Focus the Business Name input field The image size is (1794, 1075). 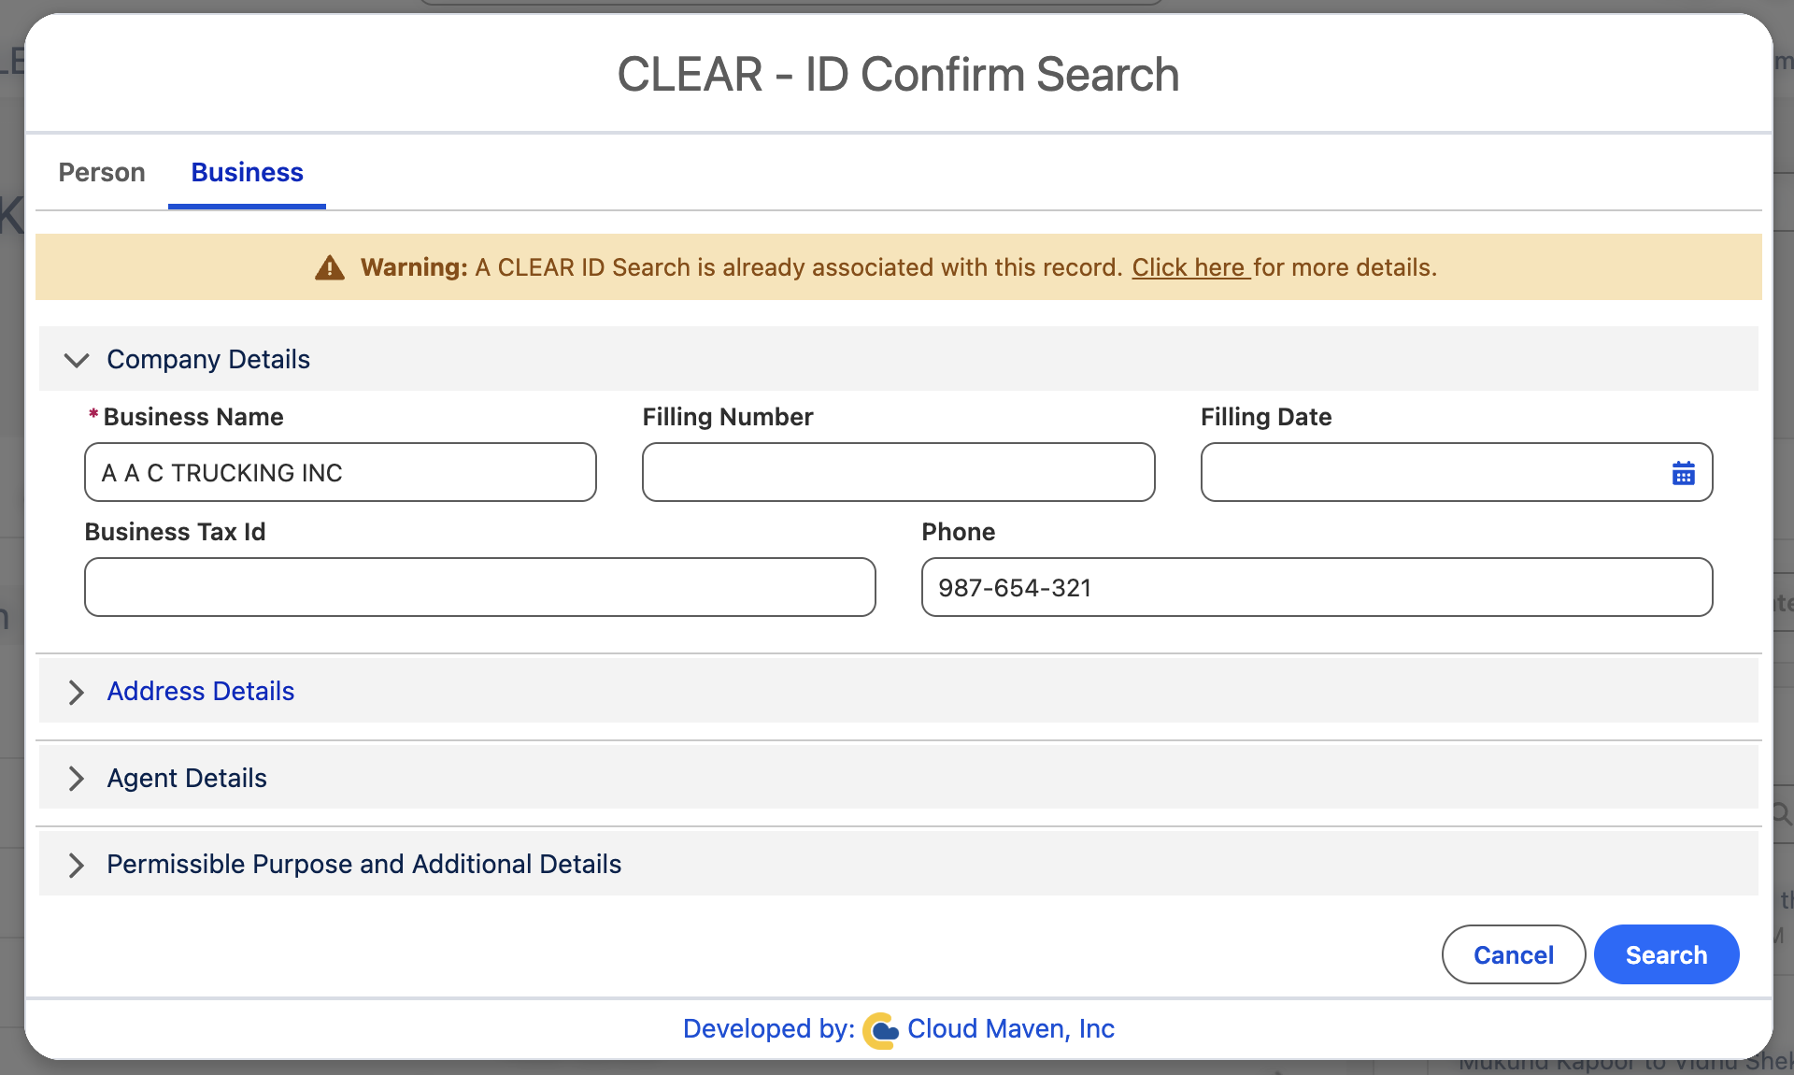pos(340,472)
